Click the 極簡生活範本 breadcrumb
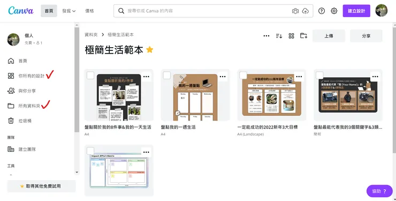This screenshot has width=396, height=201. (121, 35)
